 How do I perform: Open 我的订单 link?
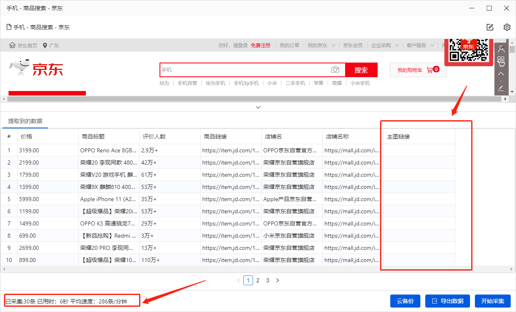coord(289,45)
